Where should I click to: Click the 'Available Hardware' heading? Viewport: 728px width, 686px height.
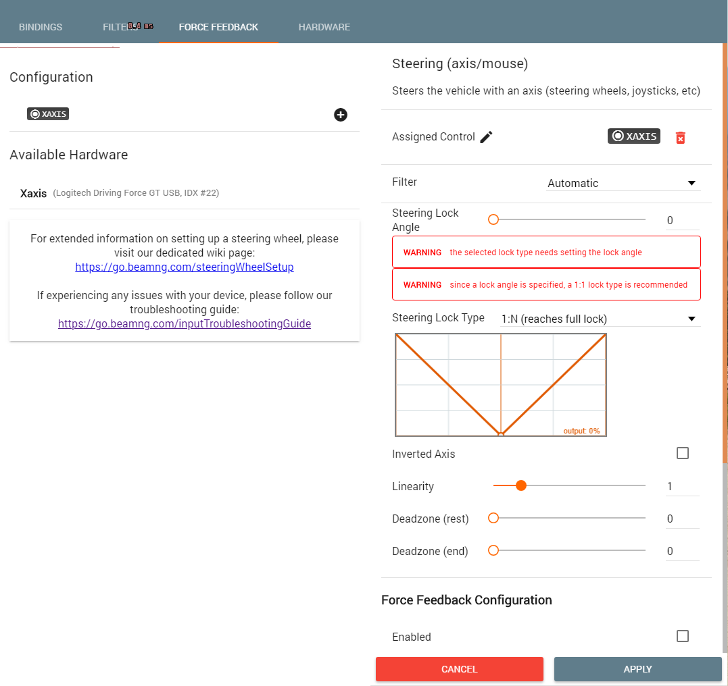click(69, 155)
